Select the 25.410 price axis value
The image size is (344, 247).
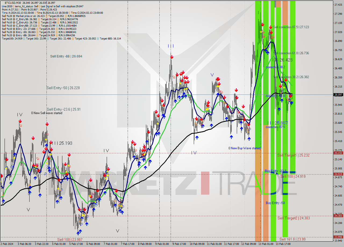click(x=338, y=141)
